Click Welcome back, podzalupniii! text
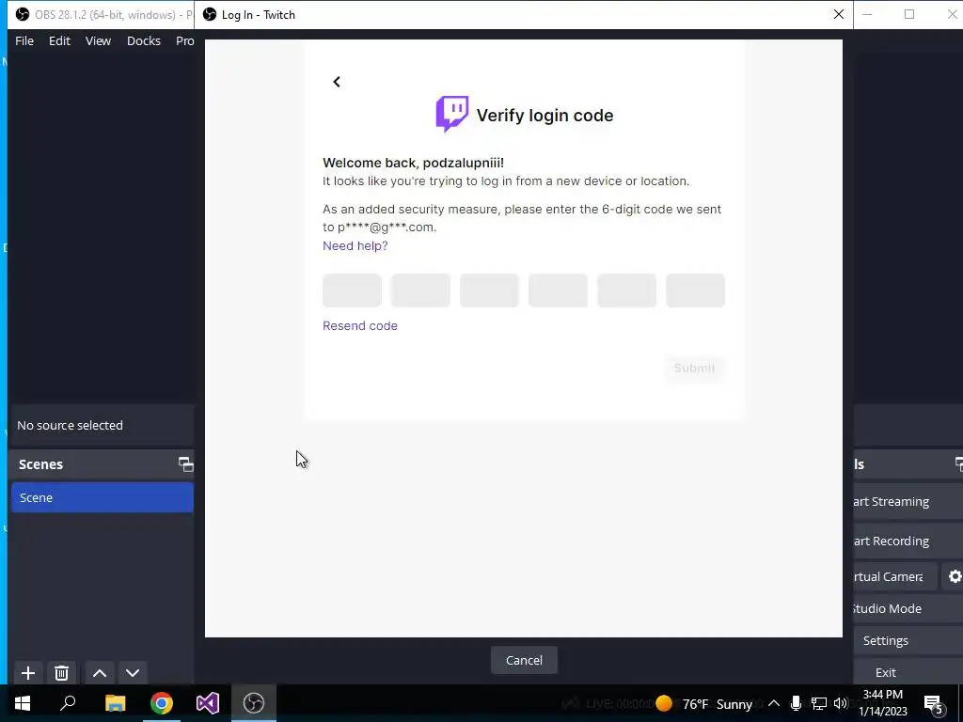 tap(414, 163)
